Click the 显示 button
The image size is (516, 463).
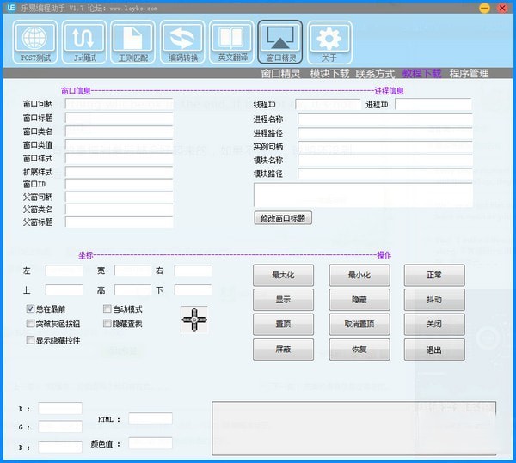tap(283, 300)
